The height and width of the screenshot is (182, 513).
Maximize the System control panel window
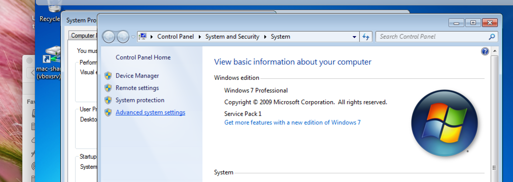(x=473, y=23)
